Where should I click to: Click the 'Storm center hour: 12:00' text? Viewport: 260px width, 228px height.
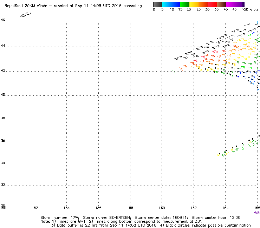(x=216, y=217)
